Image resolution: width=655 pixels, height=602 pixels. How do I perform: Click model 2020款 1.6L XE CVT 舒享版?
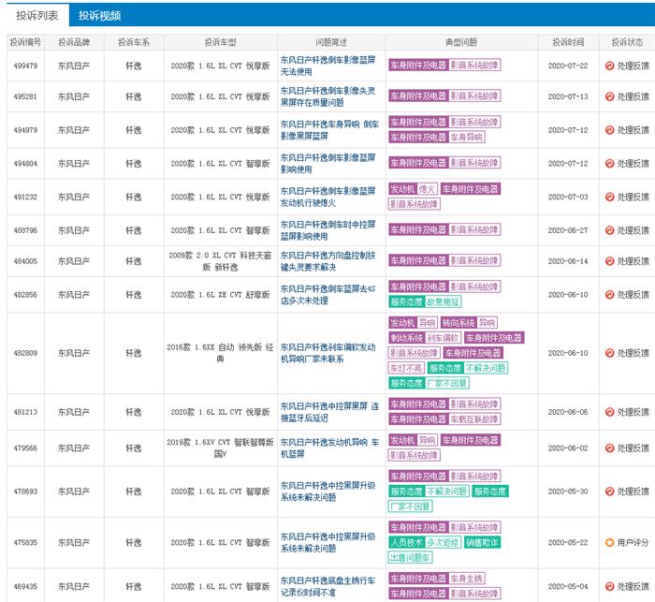(220, 295)
